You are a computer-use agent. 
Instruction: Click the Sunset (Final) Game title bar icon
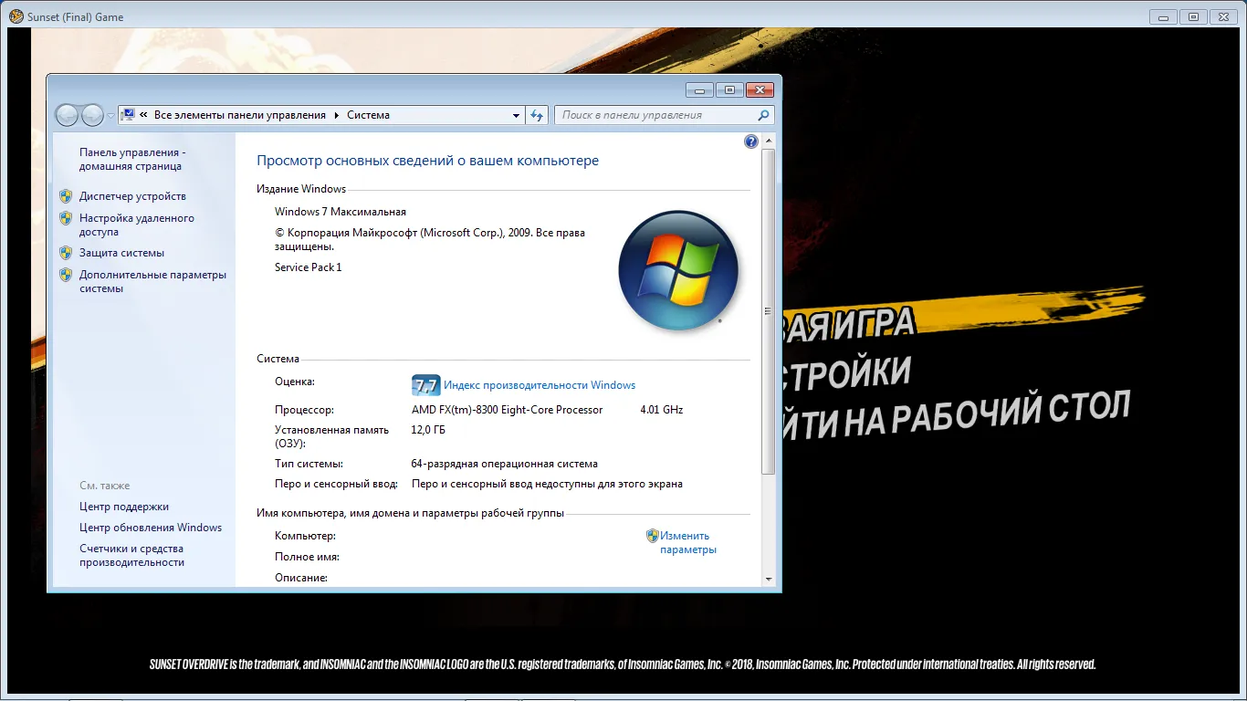[16, 16]
